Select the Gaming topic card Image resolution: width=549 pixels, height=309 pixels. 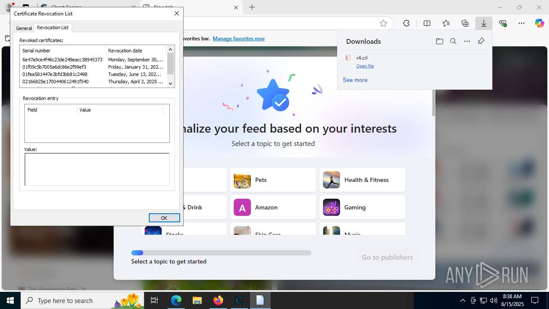pos(362,207)
